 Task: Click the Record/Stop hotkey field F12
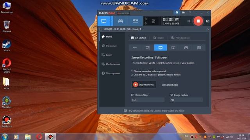point(148,100)
